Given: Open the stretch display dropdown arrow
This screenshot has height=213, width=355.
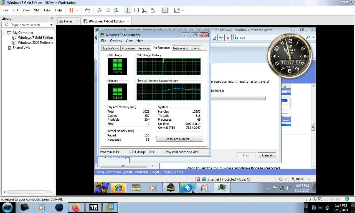Looking at the screenshot, I should 183,10.
